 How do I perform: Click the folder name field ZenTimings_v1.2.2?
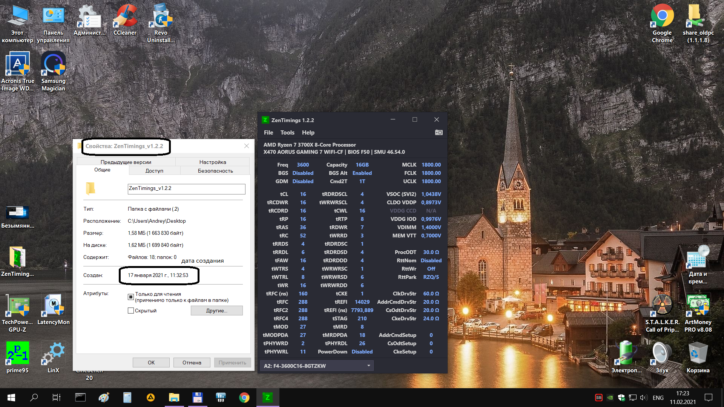point(186,188)
